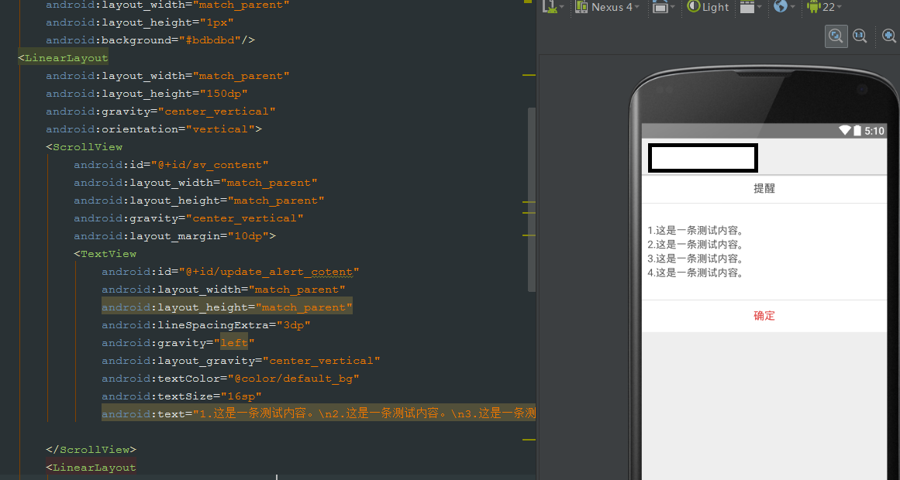Click the @+id/update_alert_cotent id line
Screen dimensions: 900x480
click(x=230, y=271)
